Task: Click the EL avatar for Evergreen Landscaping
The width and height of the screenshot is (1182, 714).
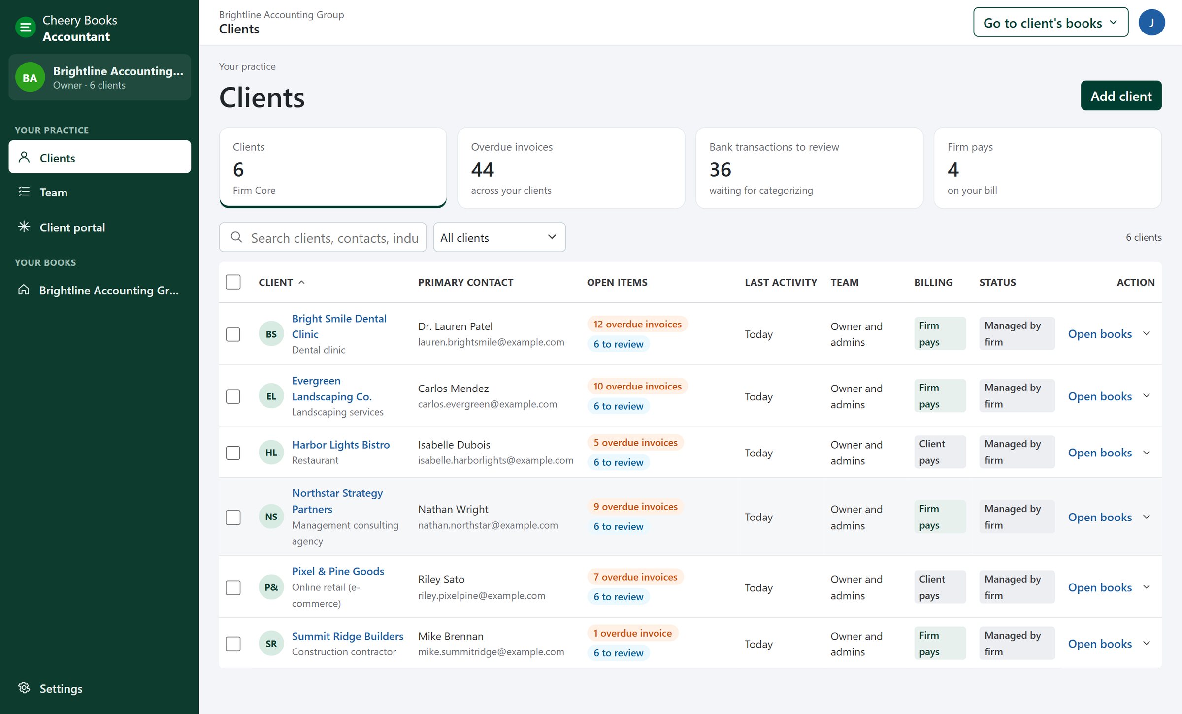Action: point(271,396)
